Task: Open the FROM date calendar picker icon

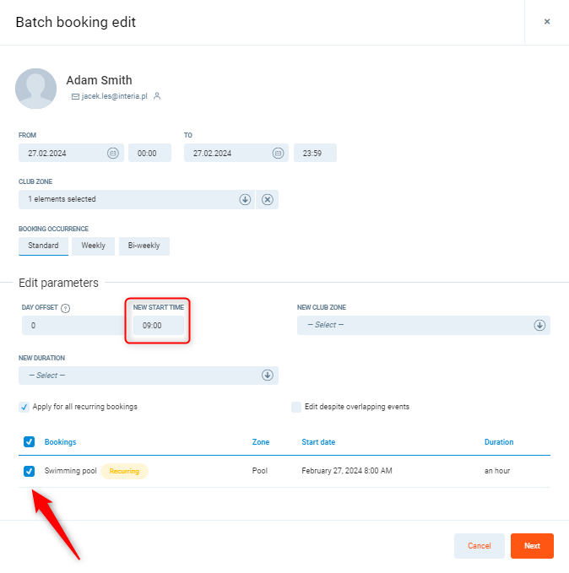Action: click(112, 154)
